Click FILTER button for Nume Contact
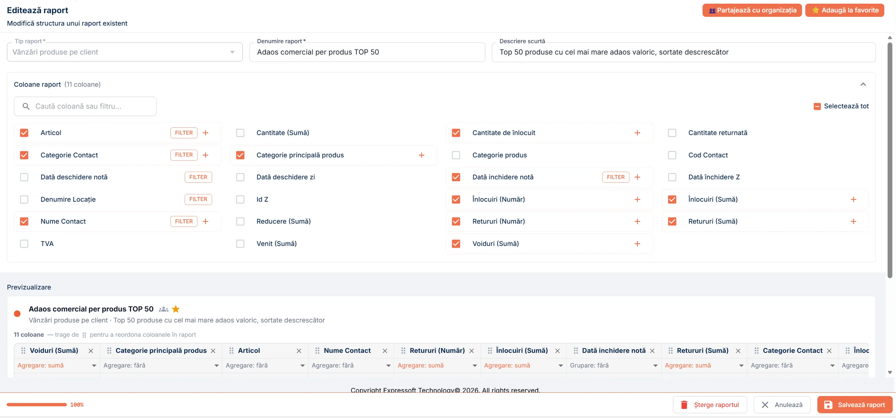Screen dimensions: 896x418 [x=184, y=221]
